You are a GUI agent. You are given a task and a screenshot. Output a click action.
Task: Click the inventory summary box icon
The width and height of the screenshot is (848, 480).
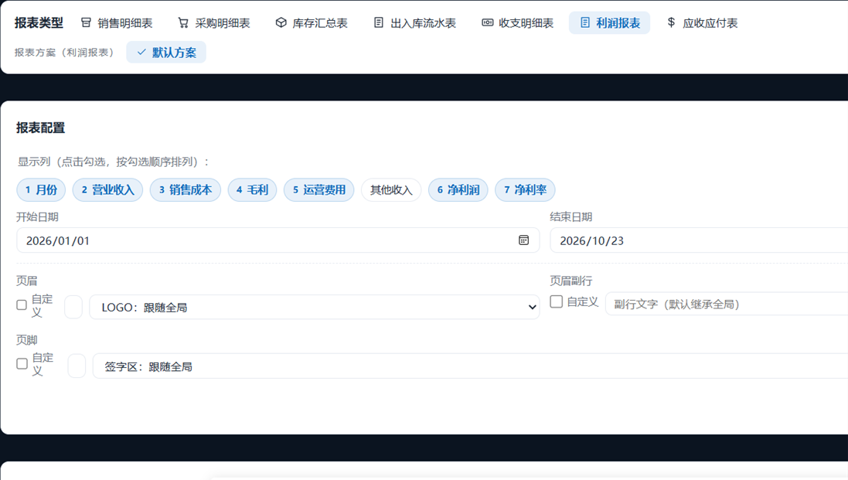pyautogui.click(x=281, y=22)
